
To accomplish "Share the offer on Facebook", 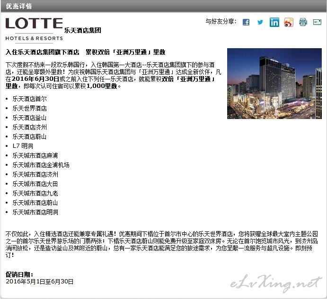I will pyautogui.click(x=246, y=22).
